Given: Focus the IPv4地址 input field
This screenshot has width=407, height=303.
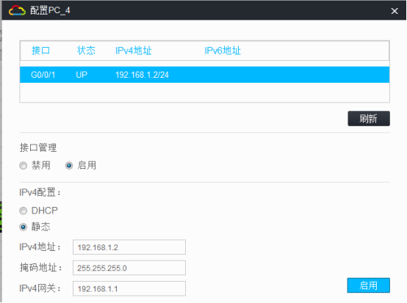Looking at the screenshot, I should 129,247.
